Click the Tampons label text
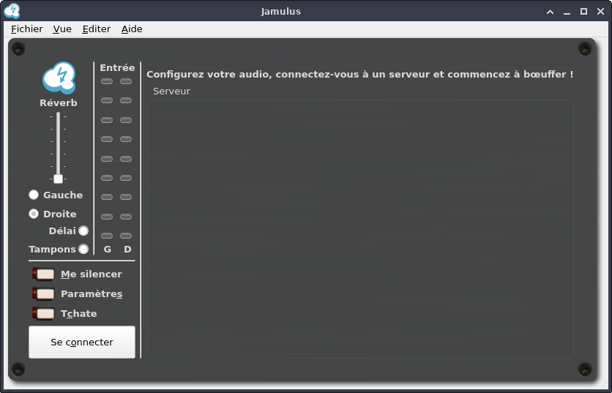The image size is (612, 393). [x=52, y=250]
